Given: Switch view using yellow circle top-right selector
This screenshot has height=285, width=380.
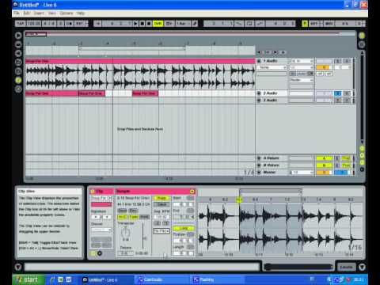Looking at the screenshot, I should pyautogui.click(x=362, y=36).
